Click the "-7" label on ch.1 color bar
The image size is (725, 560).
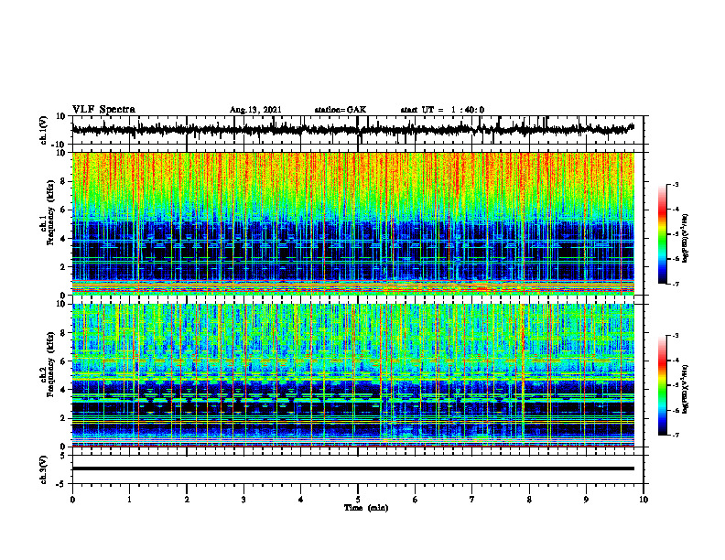coord(675,284)
